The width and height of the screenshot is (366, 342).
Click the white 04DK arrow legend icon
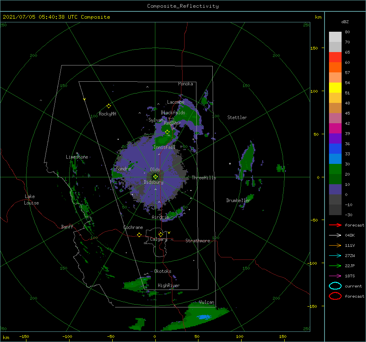335,235
